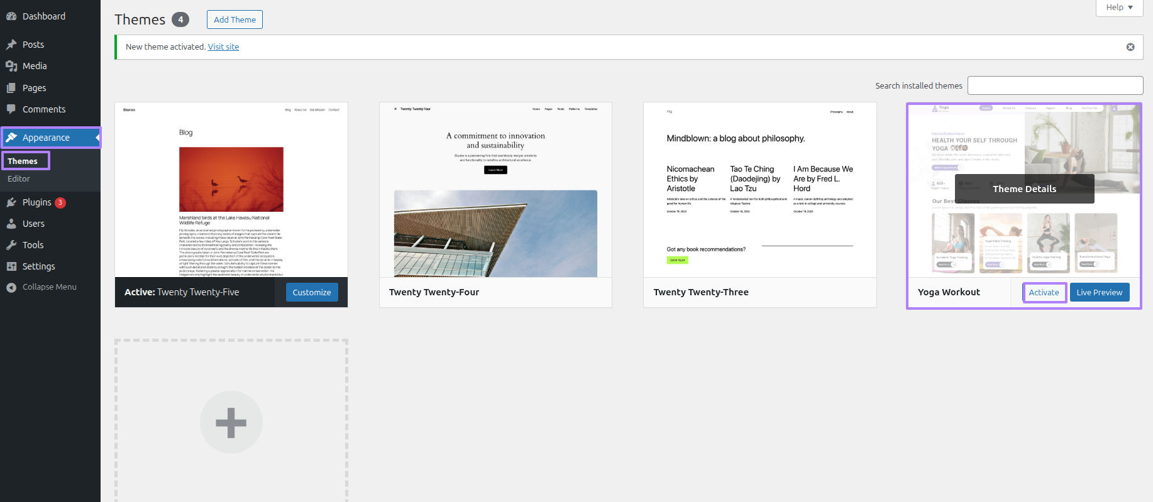Image resolution: width=1153 pixels, height=502 pixels.
Task: Expand the Help dropdown panel
Action: 1119,8
